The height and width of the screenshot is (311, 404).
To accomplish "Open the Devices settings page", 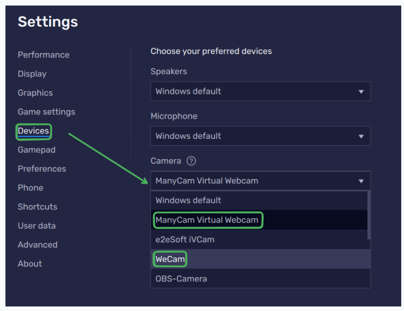I will [x=33, y=131].
